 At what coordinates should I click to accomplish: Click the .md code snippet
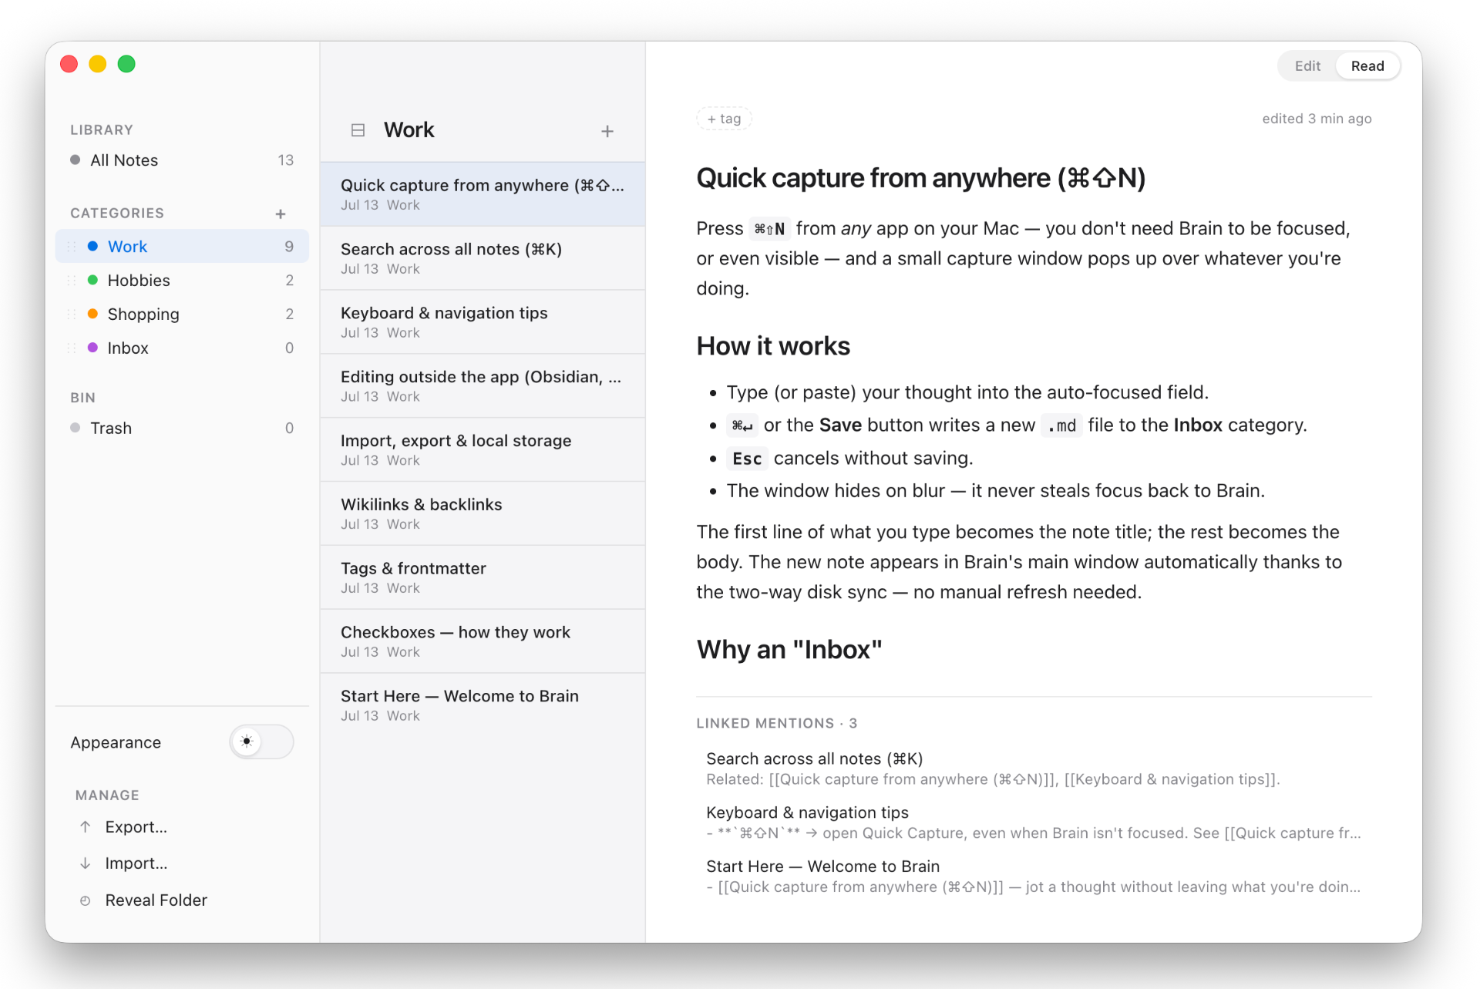pyautogui.click(x=1061, y=426)
